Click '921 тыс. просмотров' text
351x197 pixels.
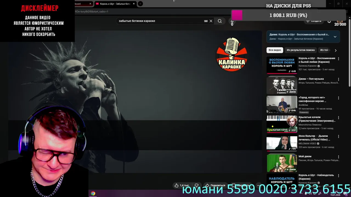(x=309, y=69)
